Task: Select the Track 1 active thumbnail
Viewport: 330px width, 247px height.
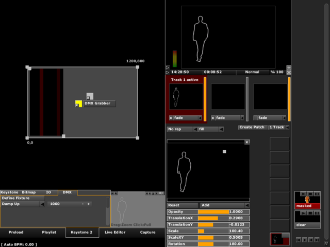Action: click(x=185, y=96)
